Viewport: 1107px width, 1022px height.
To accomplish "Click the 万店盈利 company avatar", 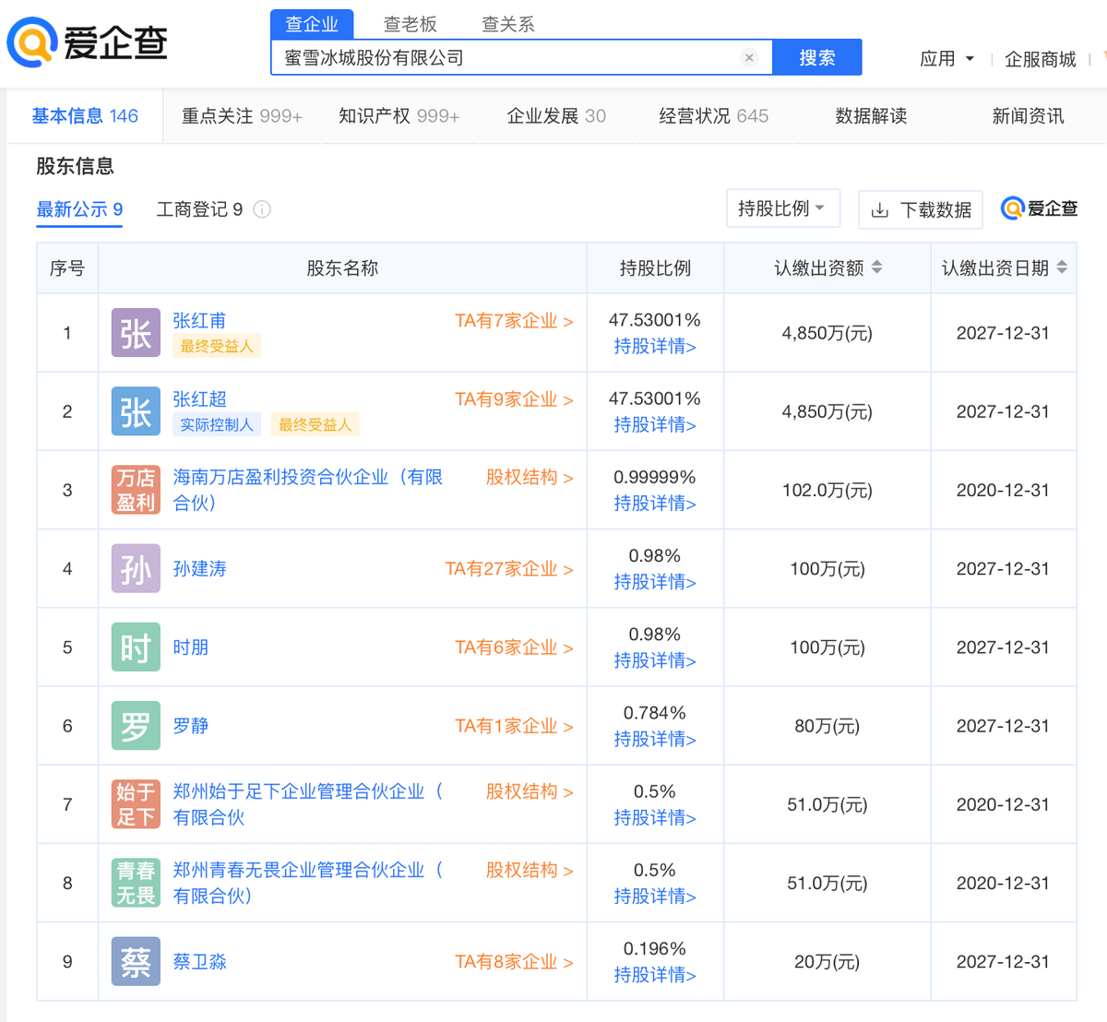I will pyautogui.click(x=136, y=490).
